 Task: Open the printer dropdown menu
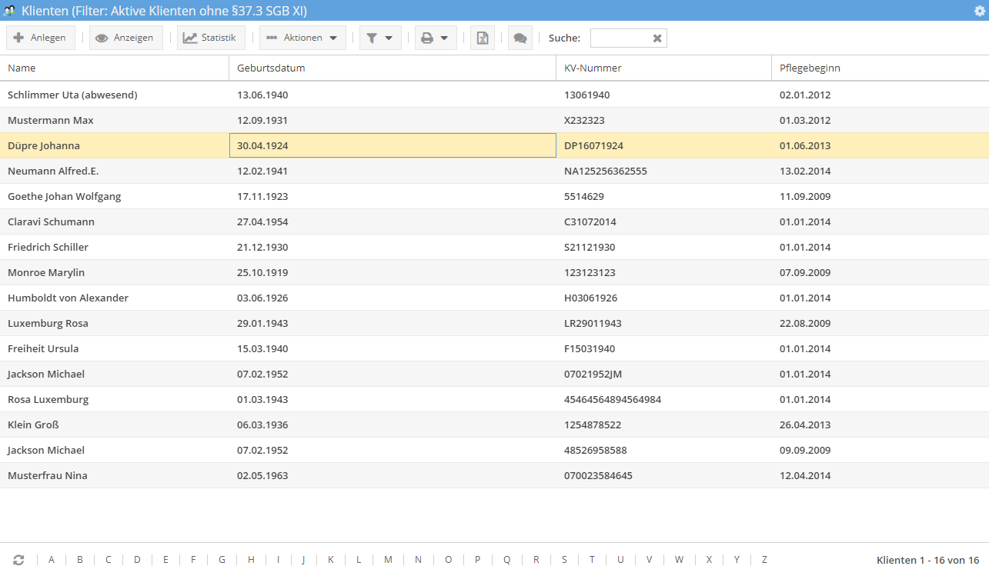click(x=436, y=38)
